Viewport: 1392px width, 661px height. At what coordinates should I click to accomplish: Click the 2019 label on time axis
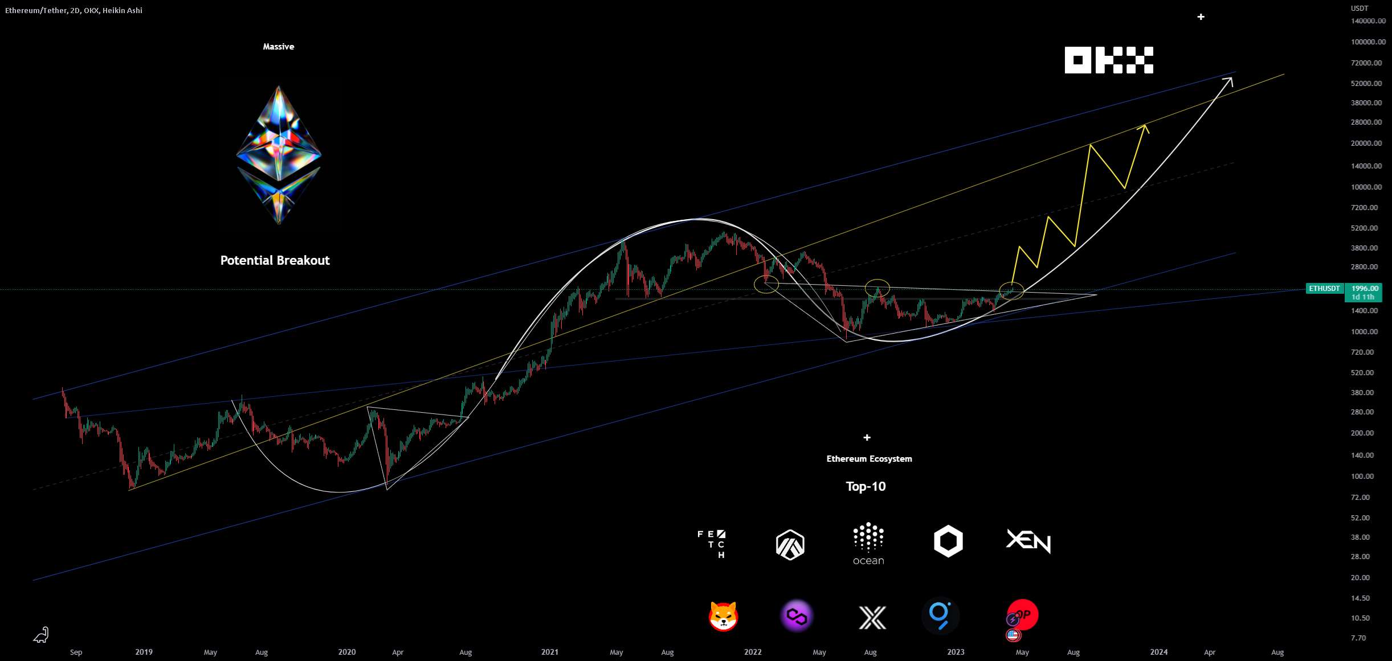point(144,652)
